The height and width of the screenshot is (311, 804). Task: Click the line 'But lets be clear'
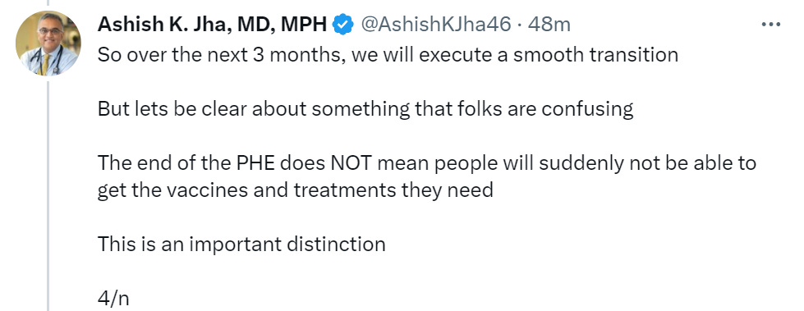click(x=365, y=109)
